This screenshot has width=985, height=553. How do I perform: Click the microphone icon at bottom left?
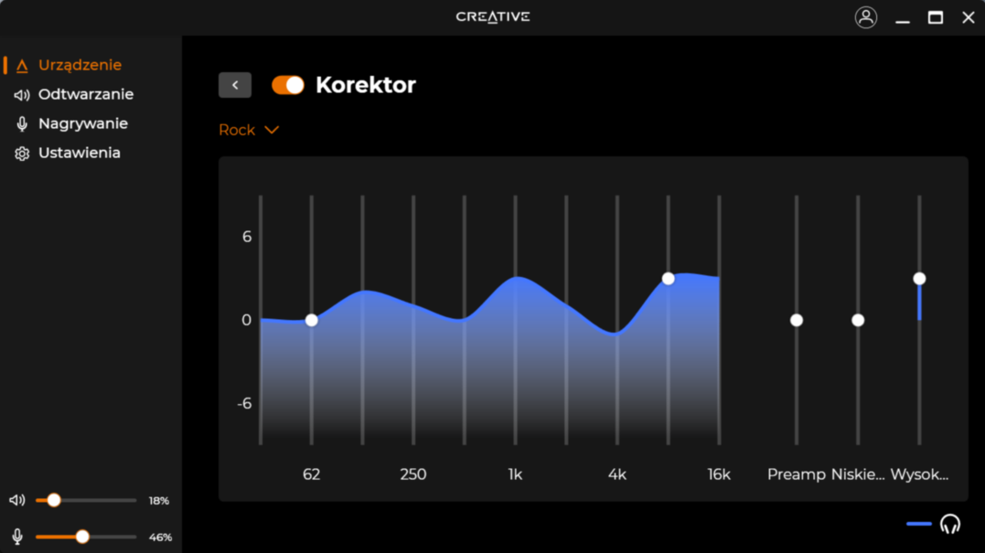tap(16, 537)
